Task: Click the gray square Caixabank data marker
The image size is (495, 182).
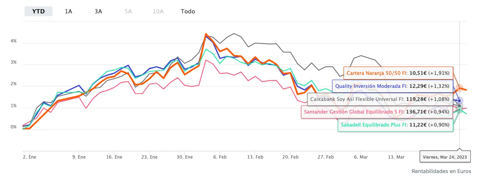Action: pyautogui.click(x=460, y=106)
